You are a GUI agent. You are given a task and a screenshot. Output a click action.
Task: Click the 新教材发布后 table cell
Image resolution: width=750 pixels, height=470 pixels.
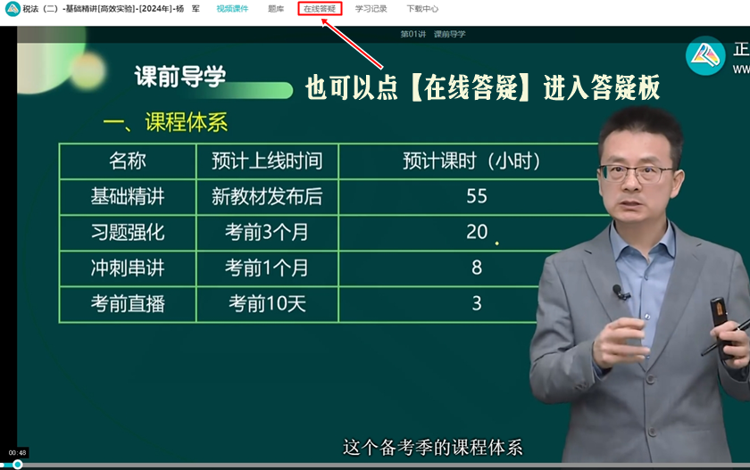point(267,197)
